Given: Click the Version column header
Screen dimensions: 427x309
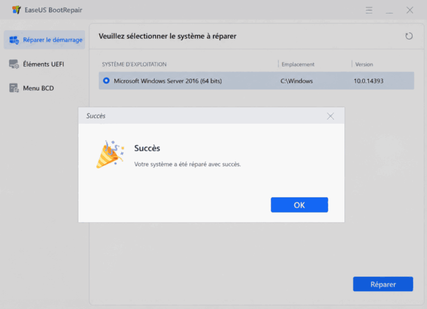Looking at the screenshot, I should [x=364, y=64].
